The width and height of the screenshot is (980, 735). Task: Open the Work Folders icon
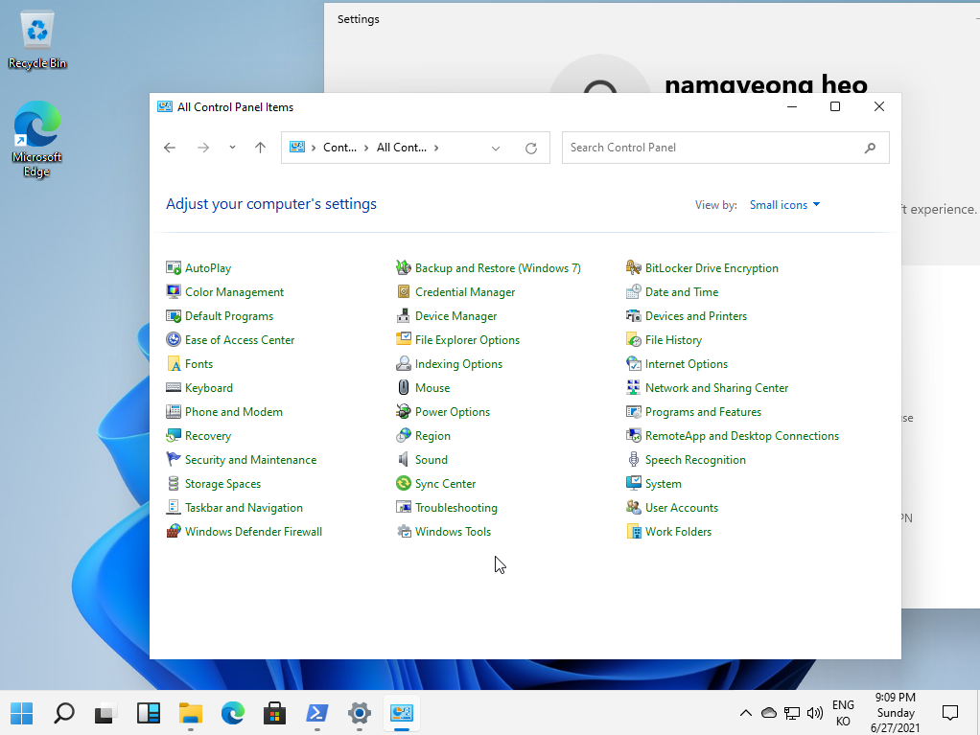(x=634, y=532)
